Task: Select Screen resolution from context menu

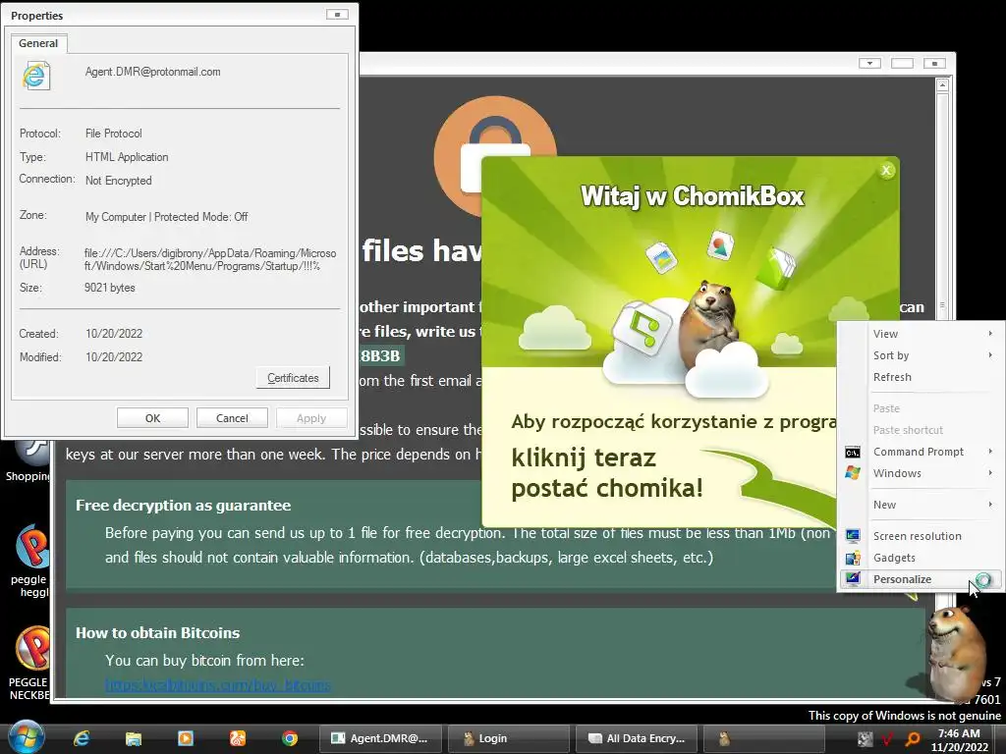Action: click(922, 536)
